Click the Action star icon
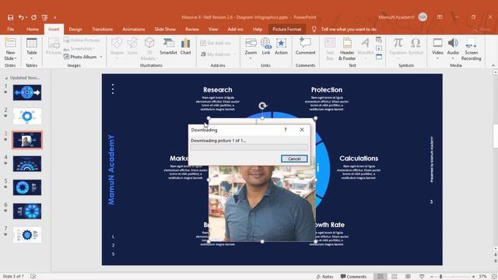 pyautogui.click(x=281, y=46)
